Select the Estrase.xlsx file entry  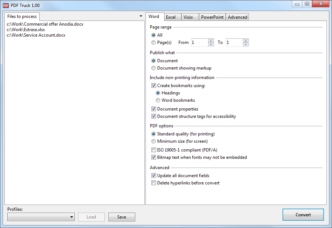(x=26, y=30)
